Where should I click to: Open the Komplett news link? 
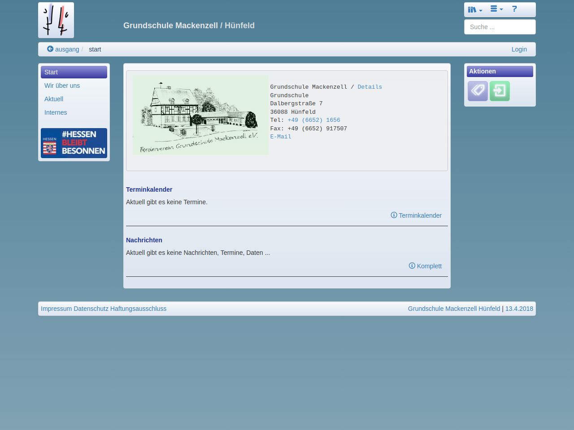coord(425,266)
